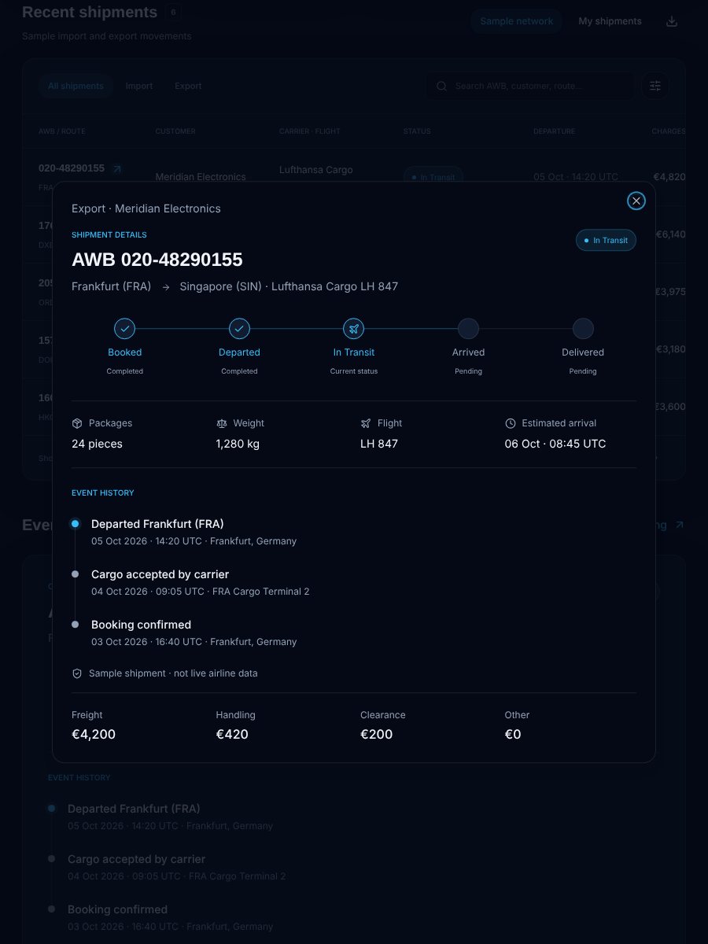Click the AWB 020-48290155 heading
708x944 pixels.
pos(157,260)
